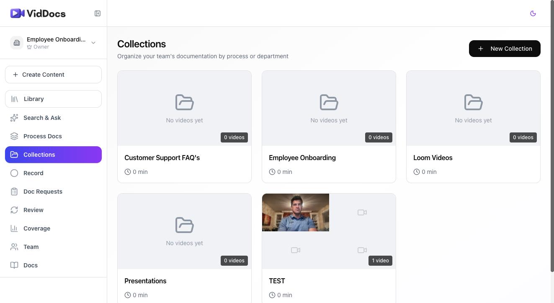The width and height of the screenshot is (554, 303).
Task: Open Employee Onboarding collection title
Action: click(302, 158)
